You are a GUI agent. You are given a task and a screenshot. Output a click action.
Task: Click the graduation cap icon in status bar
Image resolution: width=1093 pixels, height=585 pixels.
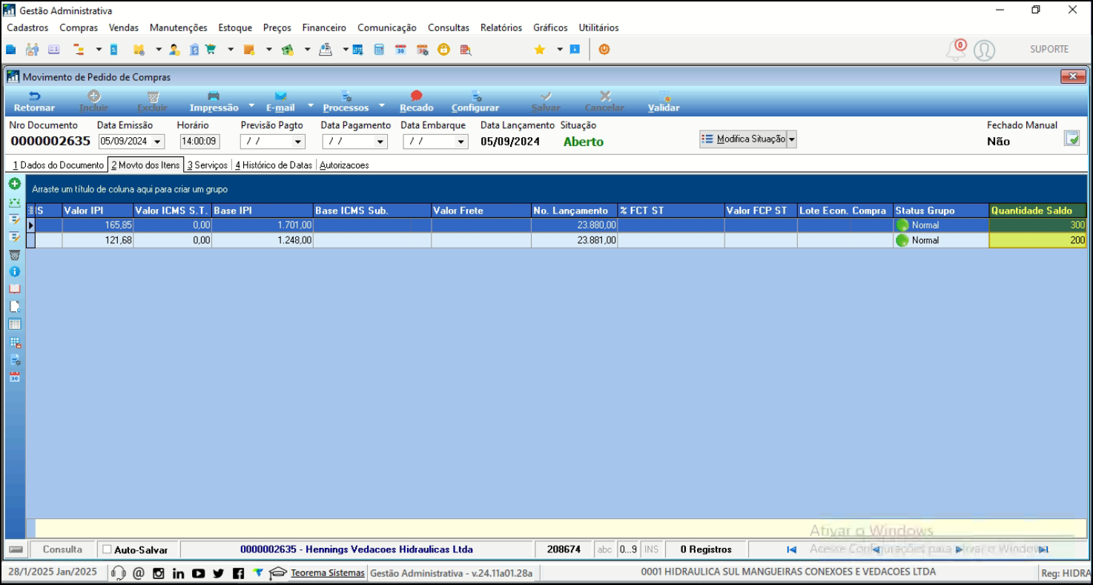(278, 573)
